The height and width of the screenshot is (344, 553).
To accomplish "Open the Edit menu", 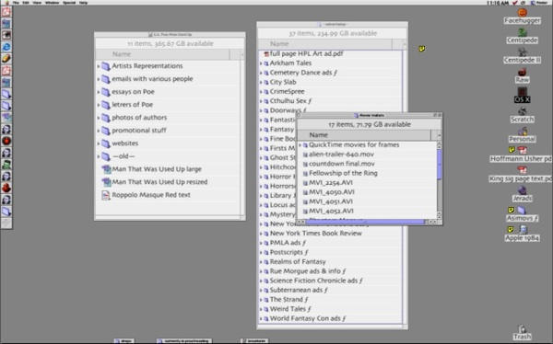I will point(26,3).
